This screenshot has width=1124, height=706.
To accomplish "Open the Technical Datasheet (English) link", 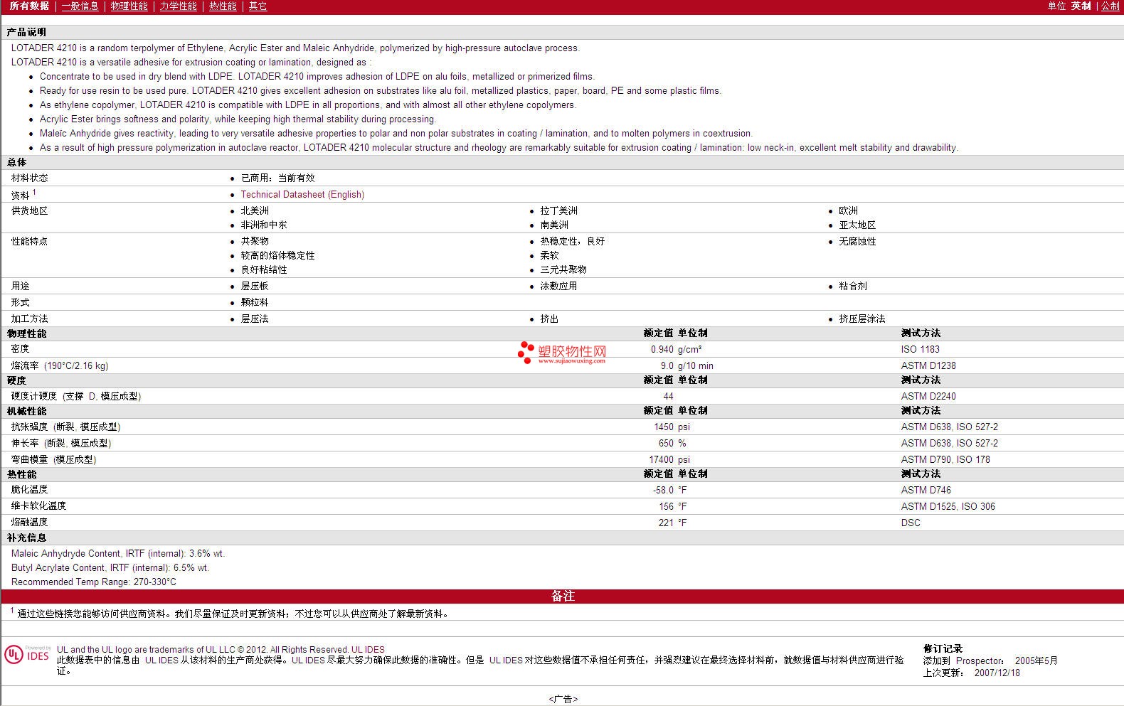I will point(302,195).
